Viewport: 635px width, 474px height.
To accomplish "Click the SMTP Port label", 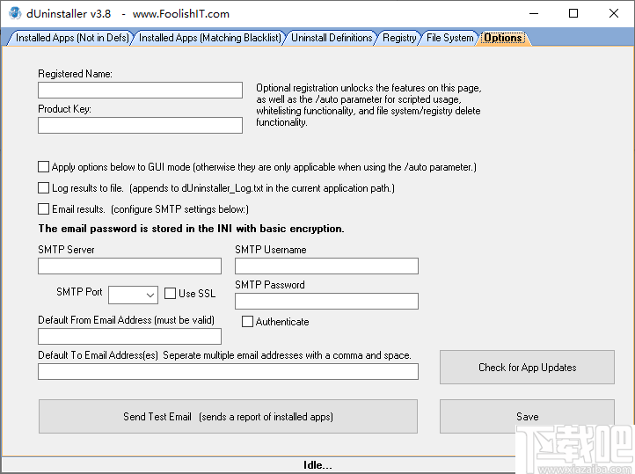I will (x=79, y=292).
